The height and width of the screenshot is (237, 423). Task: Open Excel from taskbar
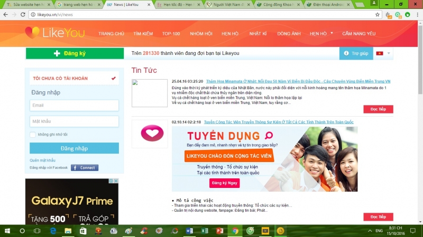click(x=205, y=231)
